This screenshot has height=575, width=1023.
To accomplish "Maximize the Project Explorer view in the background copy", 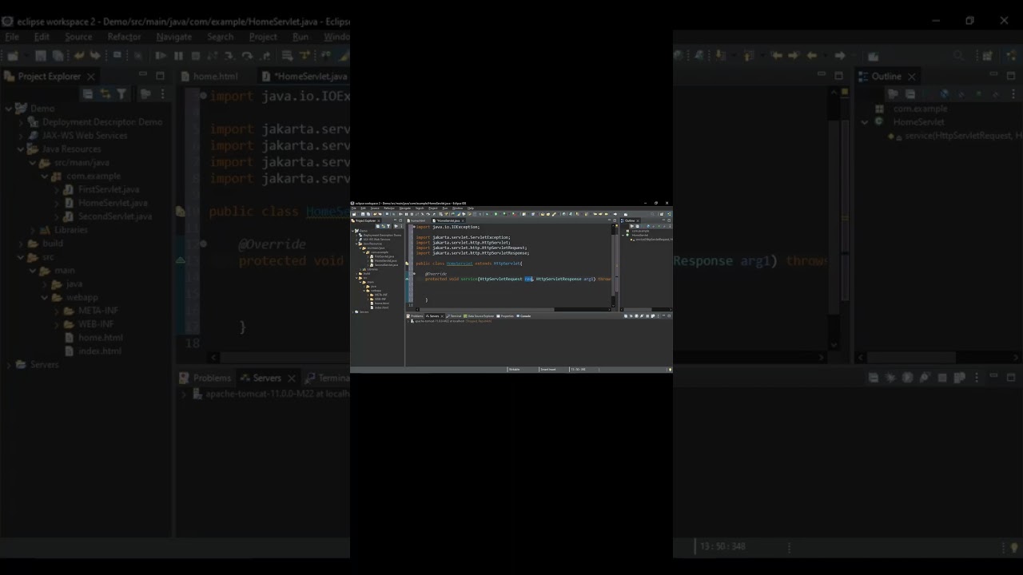I will pos(160,76).
